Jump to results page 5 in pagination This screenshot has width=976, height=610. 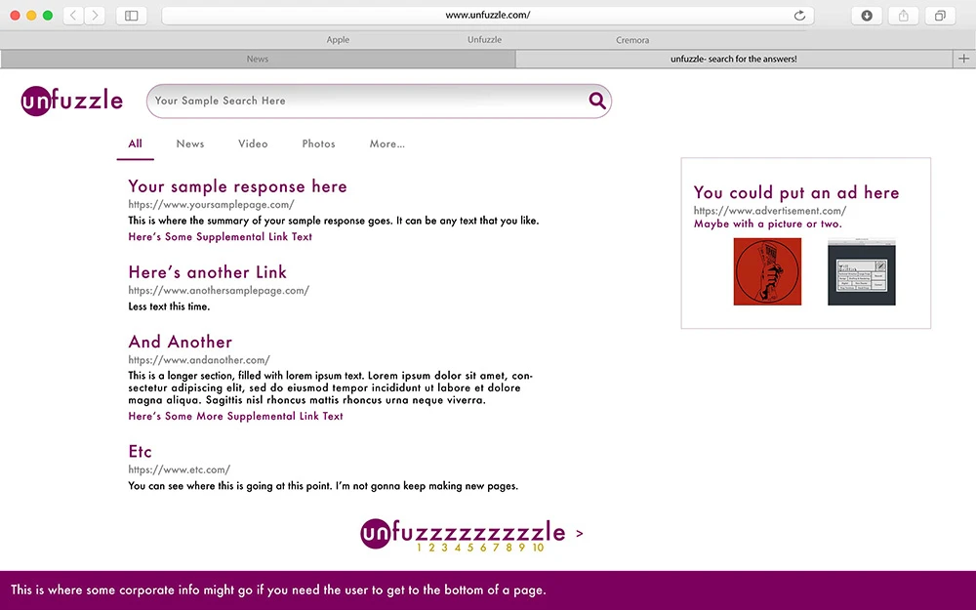tap(471, 548)
